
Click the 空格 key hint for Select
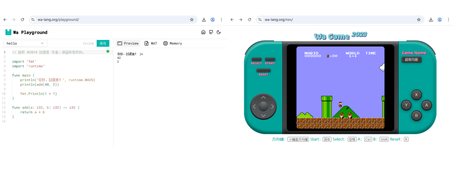pyautogui.click(x=352, y=139)
